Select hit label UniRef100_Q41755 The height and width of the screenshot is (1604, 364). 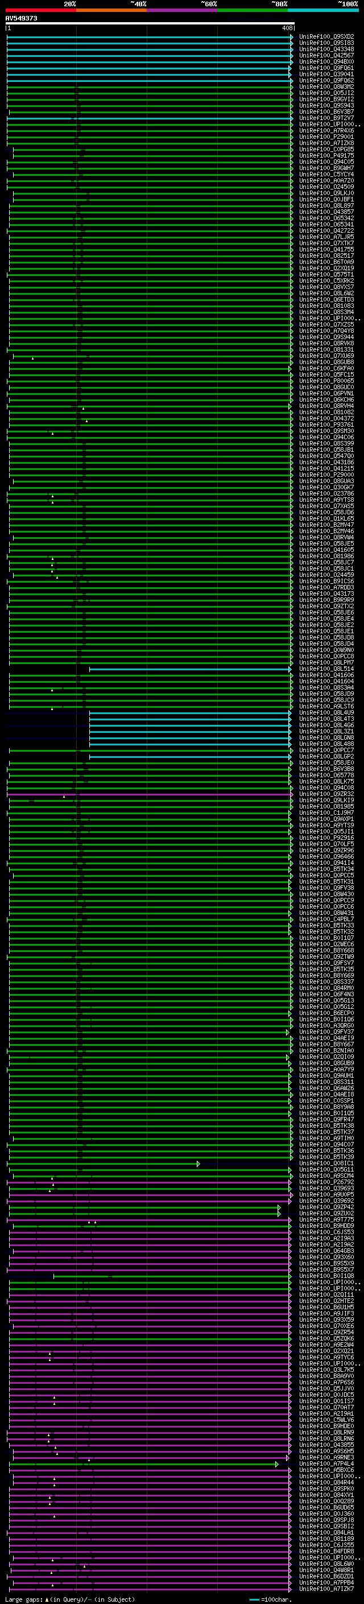tap(326, 250)
